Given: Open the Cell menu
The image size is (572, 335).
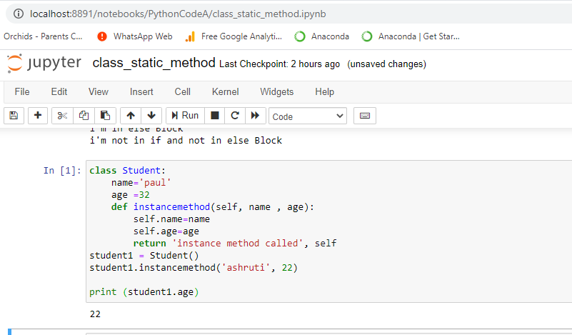Looking at the screenshot, I should pos(182,91).
